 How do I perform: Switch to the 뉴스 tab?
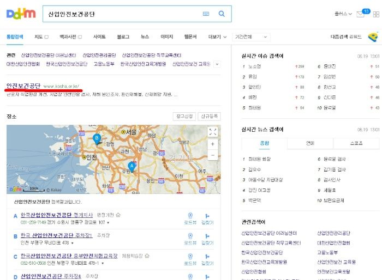coord(145,36)
